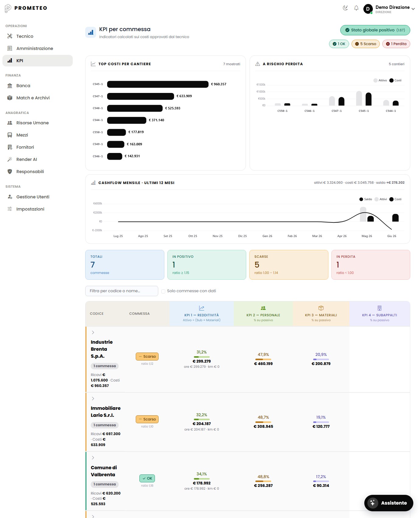Click 31,2% redditività bar for Industrie Brenta
This screenshot has width=420, height=518.
point(202,357)
